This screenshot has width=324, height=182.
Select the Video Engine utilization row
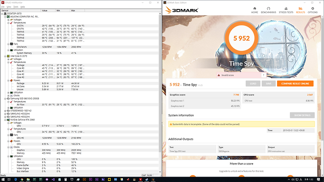click(80, 169)
